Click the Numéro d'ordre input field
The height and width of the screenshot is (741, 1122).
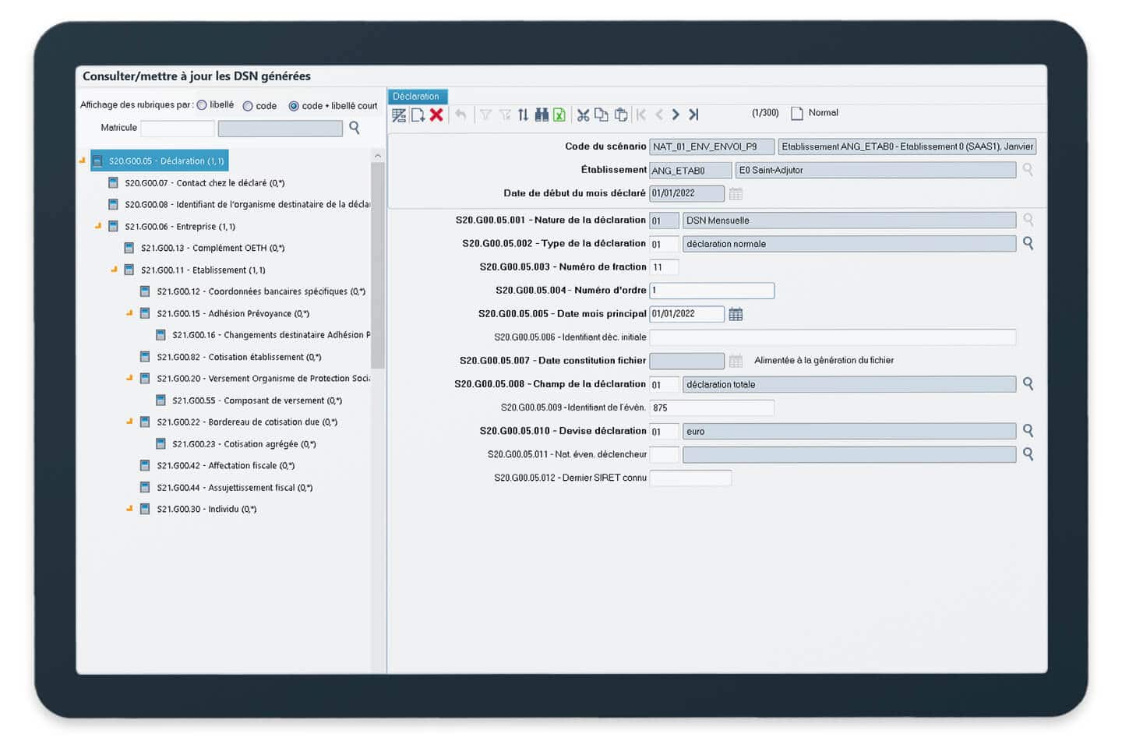click(x=711, y=291)
